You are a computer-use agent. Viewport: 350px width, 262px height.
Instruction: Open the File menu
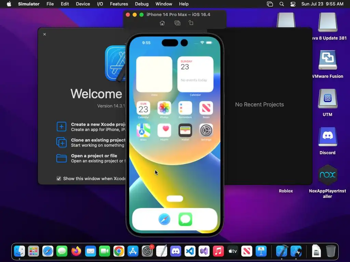(50, 4)
